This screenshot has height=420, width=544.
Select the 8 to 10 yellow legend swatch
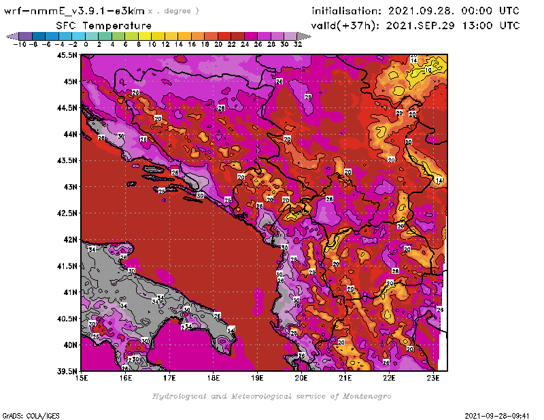point(145,36)
